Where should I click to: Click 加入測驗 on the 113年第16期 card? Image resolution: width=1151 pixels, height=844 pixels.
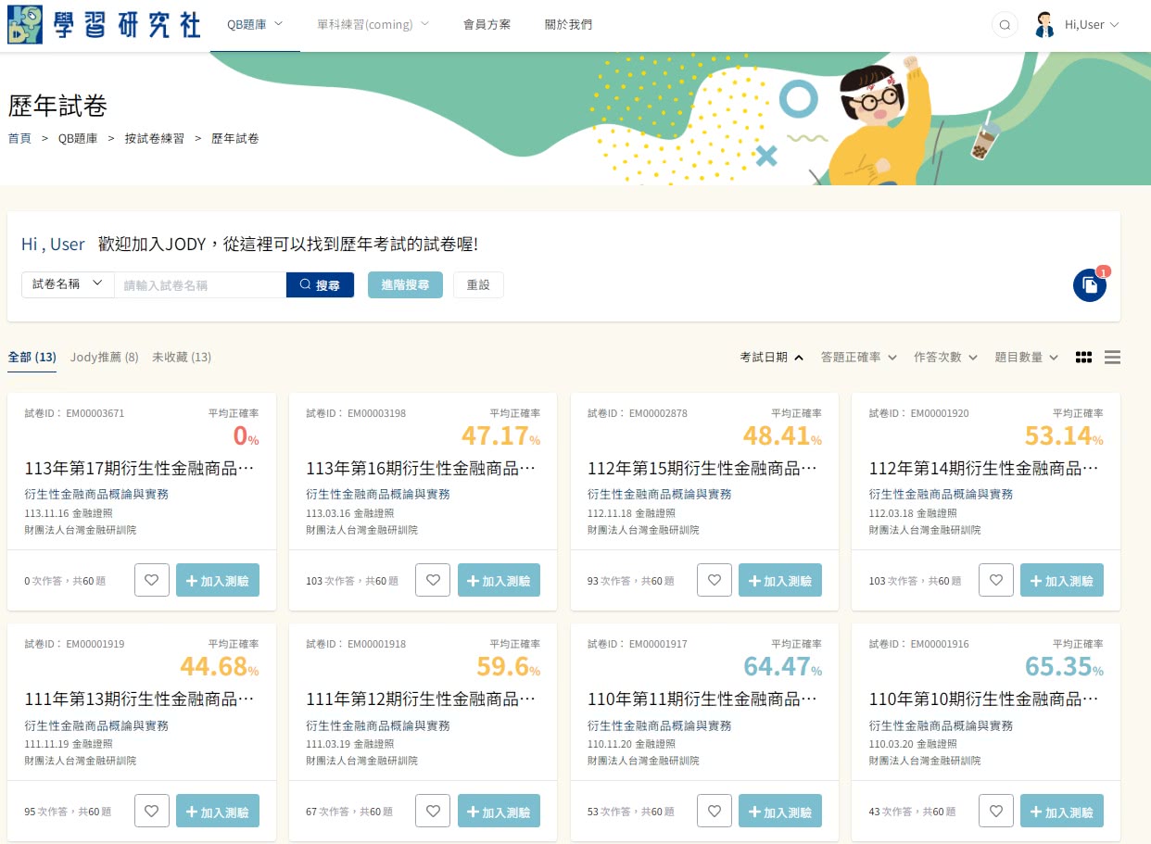point(499,579)
